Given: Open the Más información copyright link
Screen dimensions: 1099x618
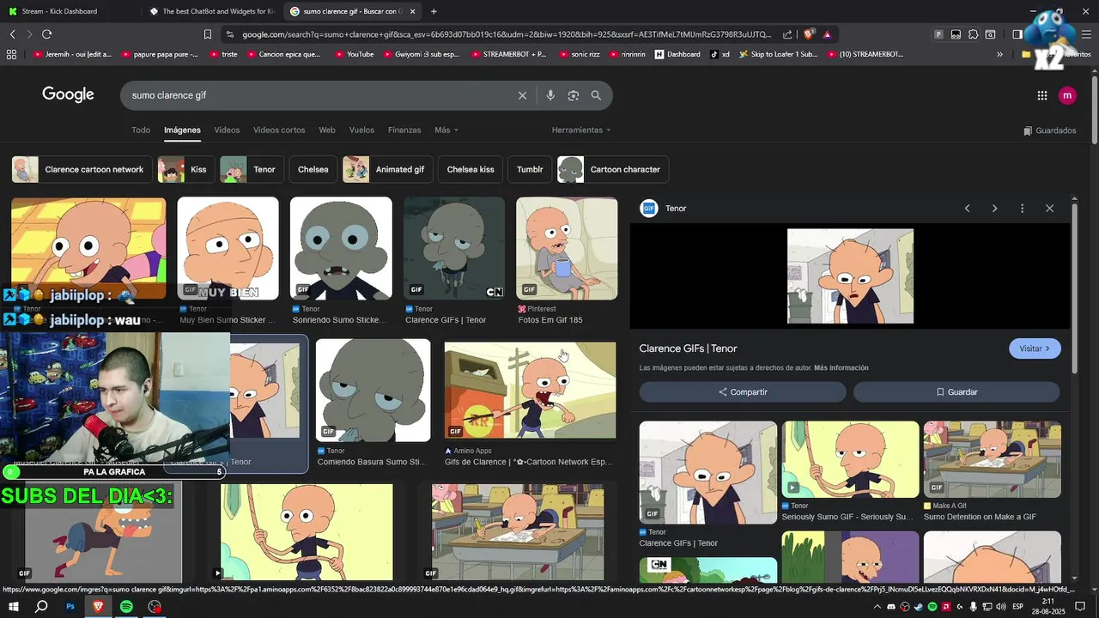Looking at the screenshot, I should [841, 368].
